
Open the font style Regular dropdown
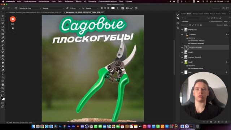pos(53,8)
